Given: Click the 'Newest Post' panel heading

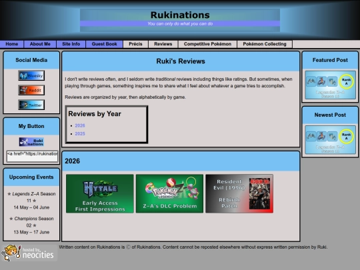Looking at the screenshot, I should click(x=330, y=115).
